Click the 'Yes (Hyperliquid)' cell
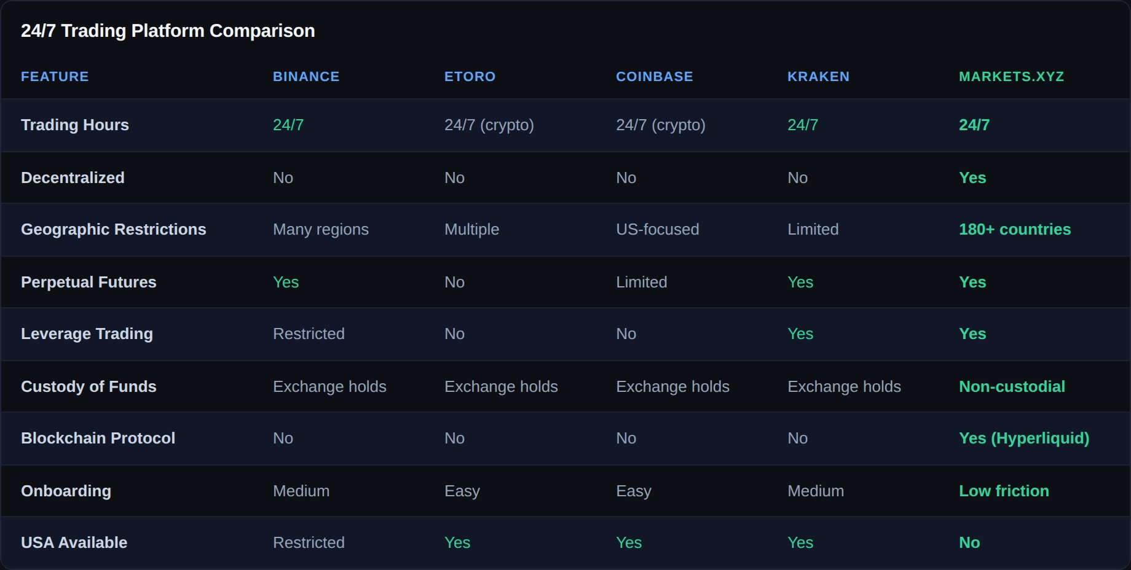This screenshot has height=570, width=1131. point(1024,438)
